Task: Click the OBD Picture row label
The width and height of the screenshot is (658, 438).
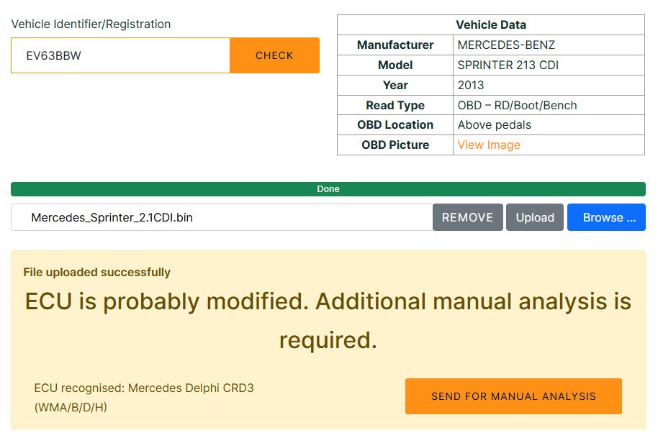Action: click(x=395, y=145)
